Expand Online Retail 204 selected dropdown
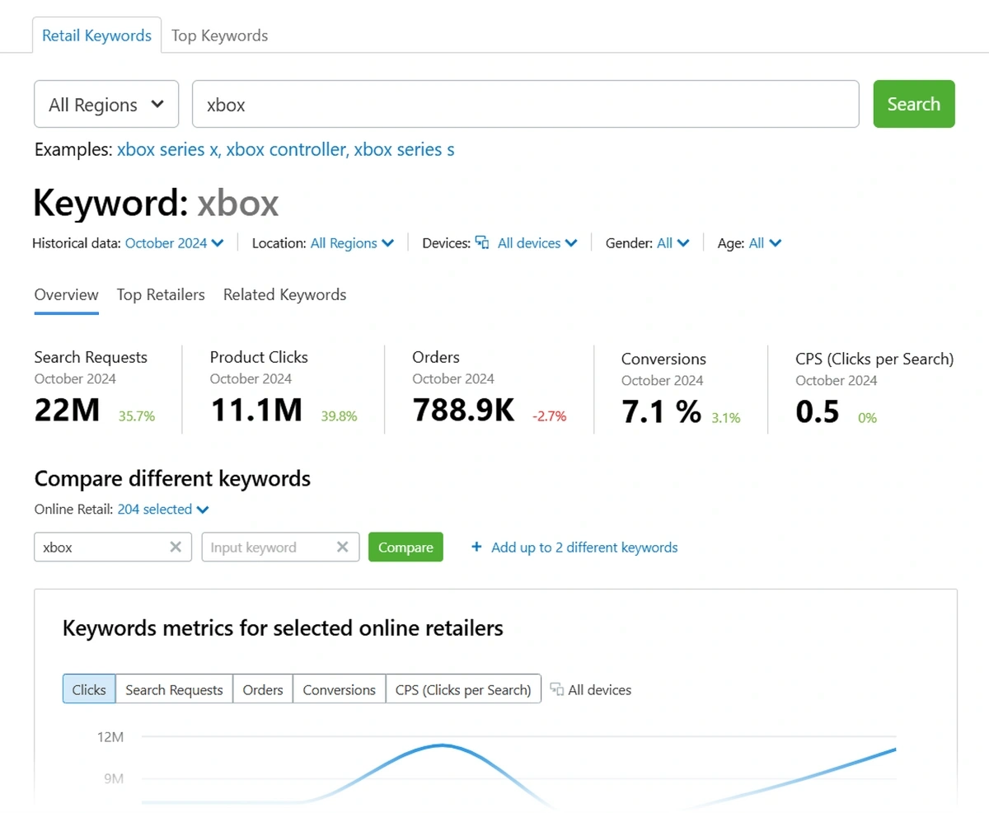Viewport: 989px width, 813px height. 163,510
